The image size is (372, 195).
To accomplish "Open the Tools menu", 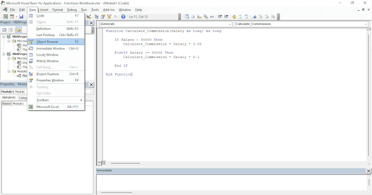I will [95, 10].
